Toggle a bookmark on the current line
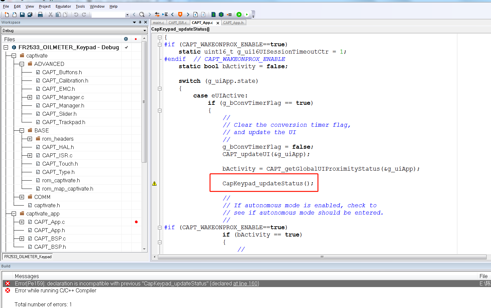Image resolution: width=491 pixels, height=308 pixels. (x=180, y=14)
